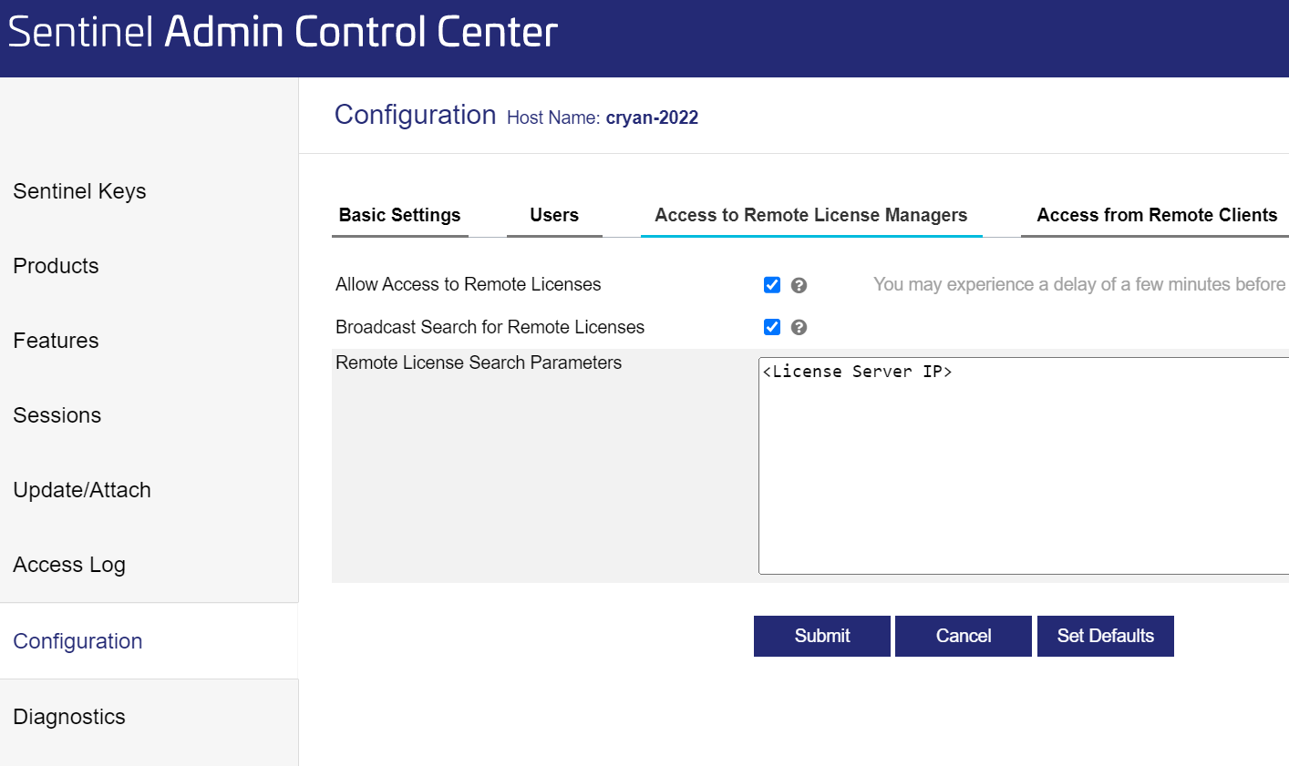Screen dimensions: 1289x766
Task: Open the Access Log
Action: point(69,565)
